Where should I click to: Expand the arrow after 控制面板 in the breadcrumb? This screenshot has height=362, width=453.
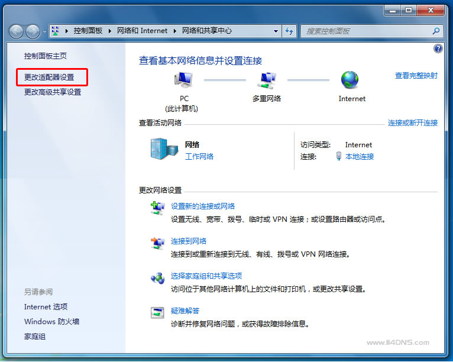click(110, 31)
